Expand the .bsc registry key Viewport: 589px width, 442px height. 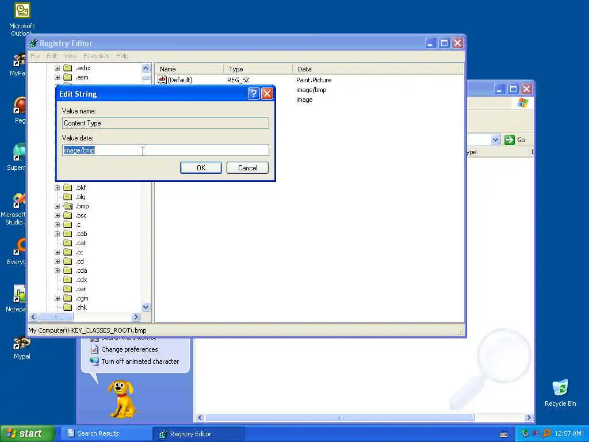(x=57, y=215)
